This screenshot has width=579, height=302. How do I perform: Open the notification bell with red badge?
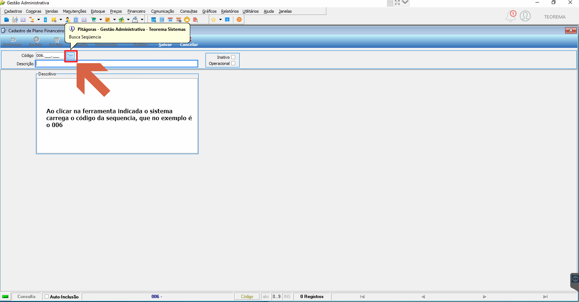click(511, 16)
